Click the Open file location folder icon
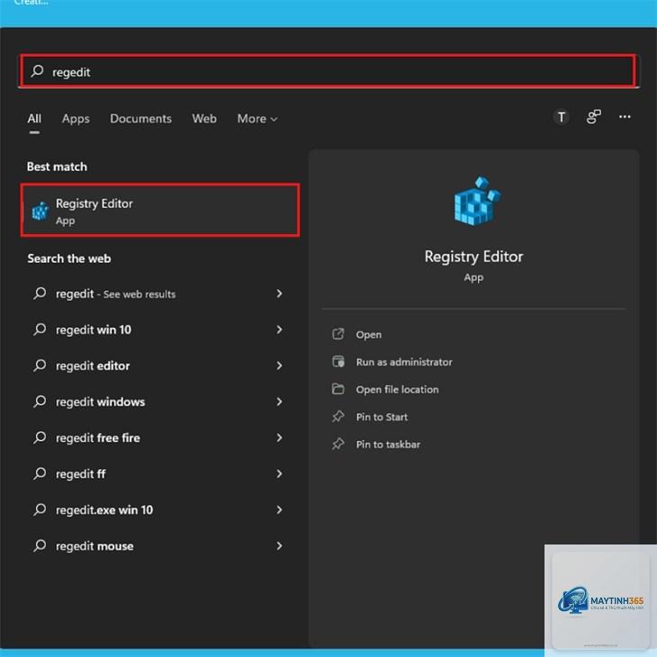The image size is (657, 657). (x=338, y=389)
